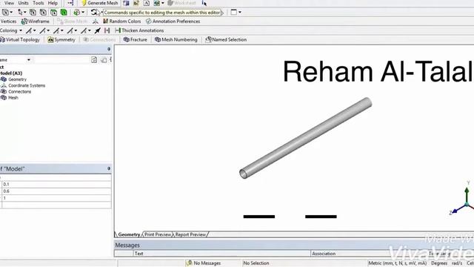Click the outline filter text field
The image size is (474, 267).
(x=61, y=60)
